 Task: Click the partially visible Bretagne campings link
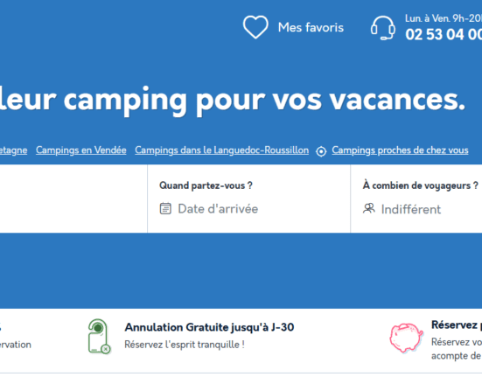(13, 150)
